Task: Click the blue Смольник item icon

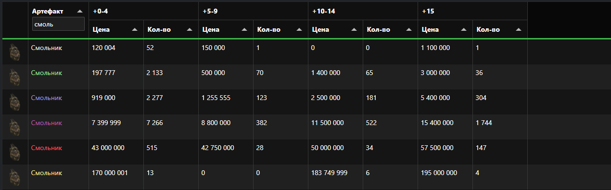Action: point(15,101)
